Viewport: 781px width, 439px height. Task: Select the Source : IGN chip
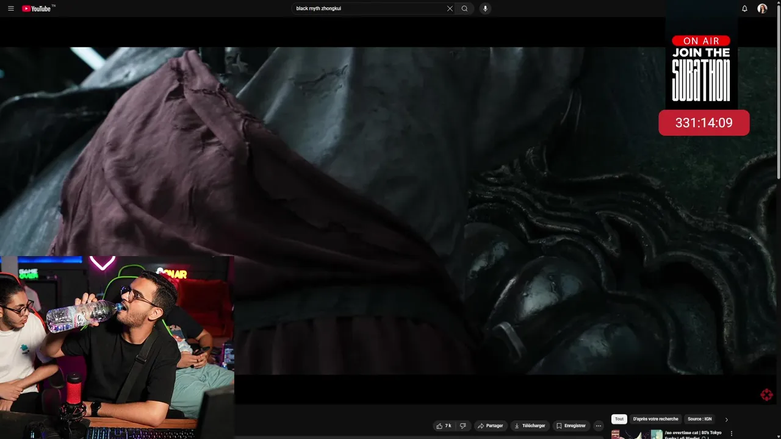click(699, 419)
